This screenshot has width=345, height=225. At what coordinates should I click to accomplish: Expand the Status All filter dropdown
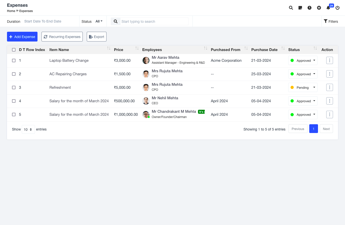click(x=99, y=21)
